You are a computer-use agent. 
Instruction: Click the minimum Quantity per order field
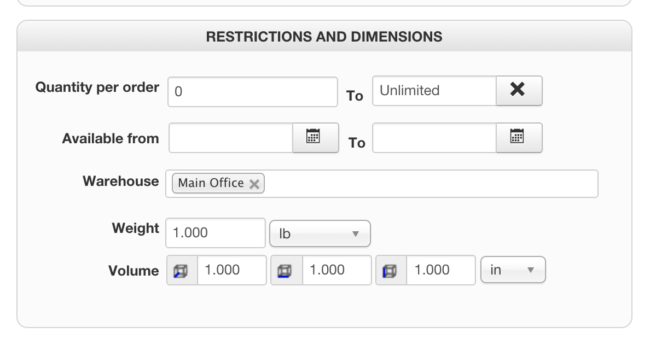[x=252, y=92]
